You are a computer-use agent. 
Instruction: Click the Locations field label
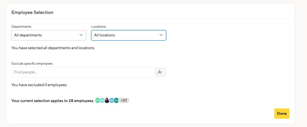(98, 26)
